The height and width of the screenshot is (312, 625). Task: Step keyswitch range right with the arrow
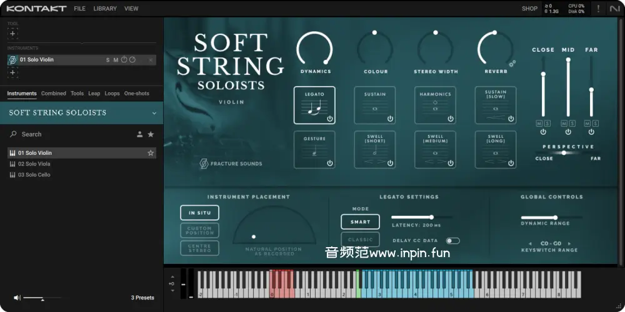pyautogui.click(x=569, y=243)
